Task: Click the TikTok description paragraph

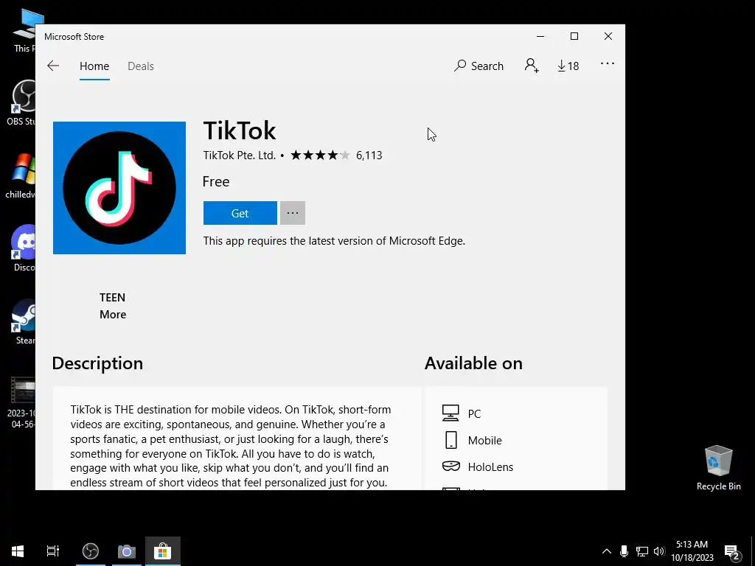Action: [x=231, y=446]
